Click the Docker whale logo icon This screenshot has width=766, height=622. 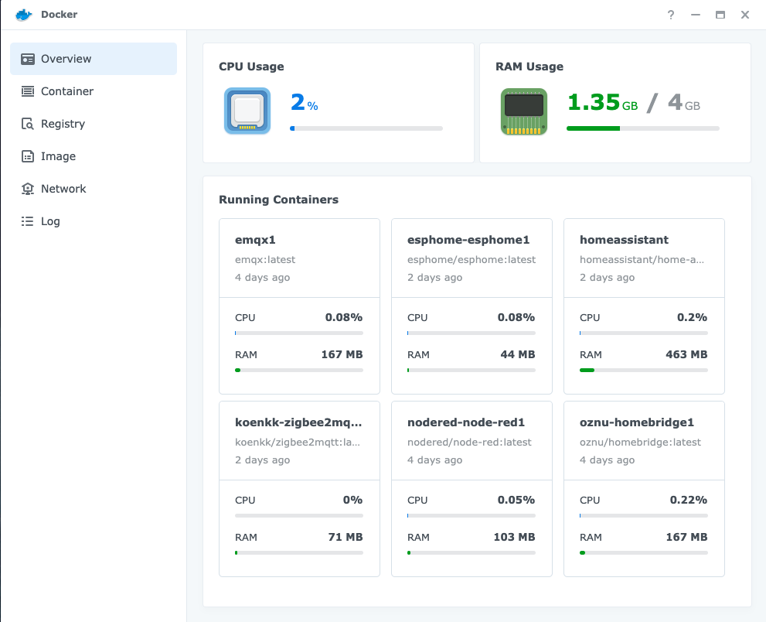click(23, 15)
